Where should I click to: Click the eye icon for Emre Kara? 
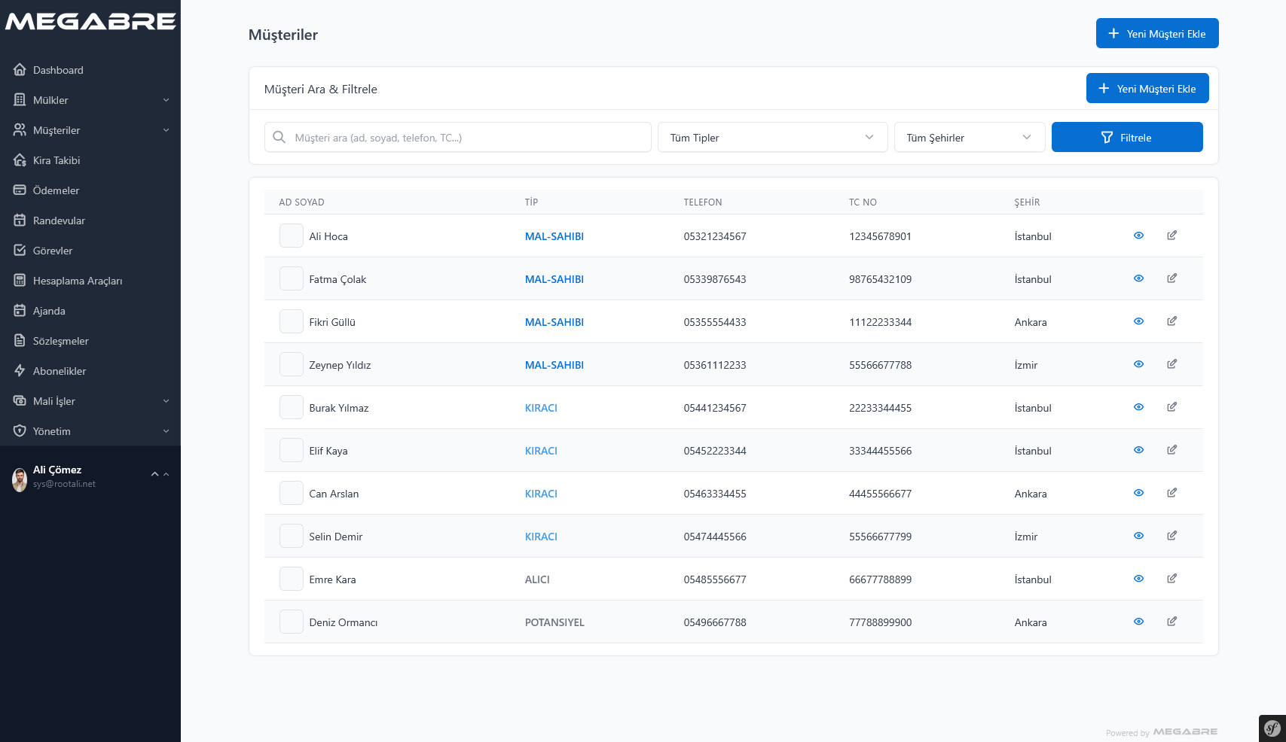coord(1138,579)
